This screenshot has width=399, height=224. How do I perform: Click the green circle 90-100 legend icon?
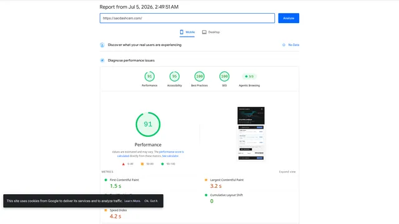pyautogui.click(x=162, y=164)
